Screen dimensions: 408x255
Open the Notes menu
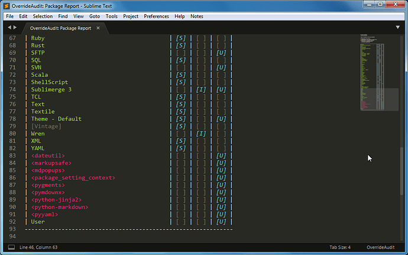click(x=197, y=16)
